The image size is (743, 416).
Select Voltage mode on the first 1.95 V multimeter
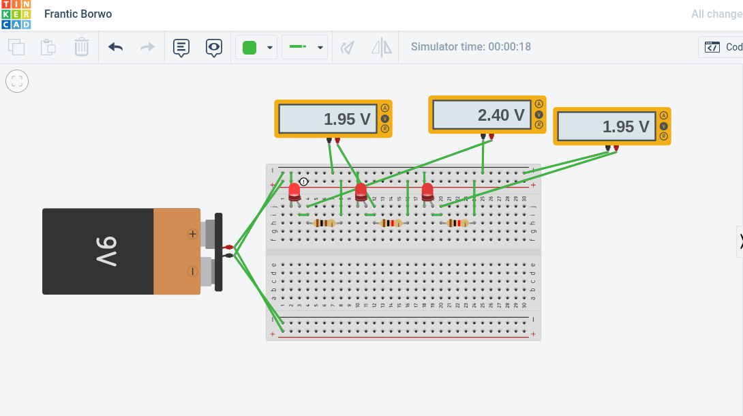(384, 119)
